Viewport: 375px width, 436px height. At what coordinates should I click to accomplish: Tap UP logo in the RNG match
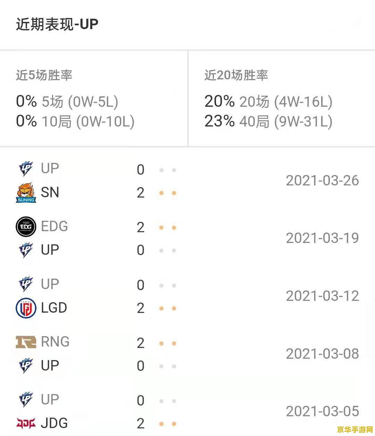point(26,366)
